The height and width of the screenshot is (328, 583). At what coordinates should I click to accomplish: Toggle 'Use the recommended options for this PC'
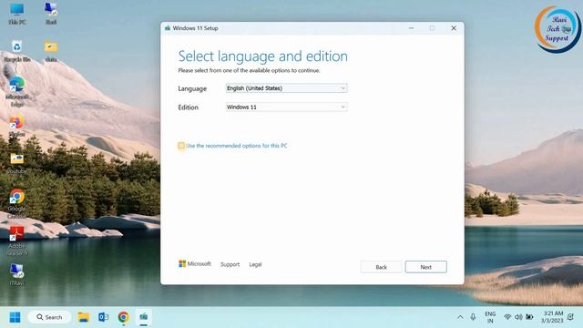181,146
